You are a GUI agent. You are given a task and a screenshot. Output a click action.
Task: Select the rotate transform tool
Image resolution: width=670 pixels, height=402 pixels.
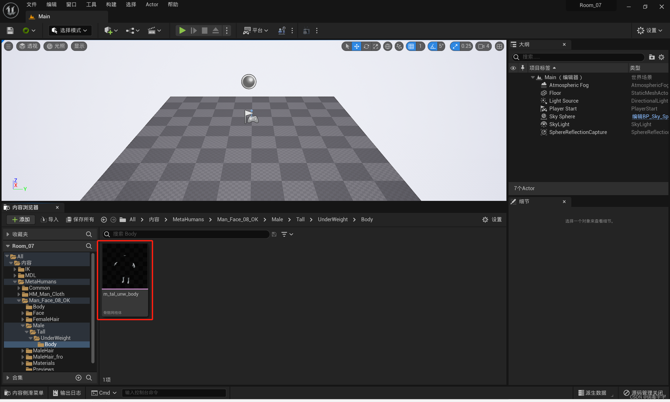point(366,46)
